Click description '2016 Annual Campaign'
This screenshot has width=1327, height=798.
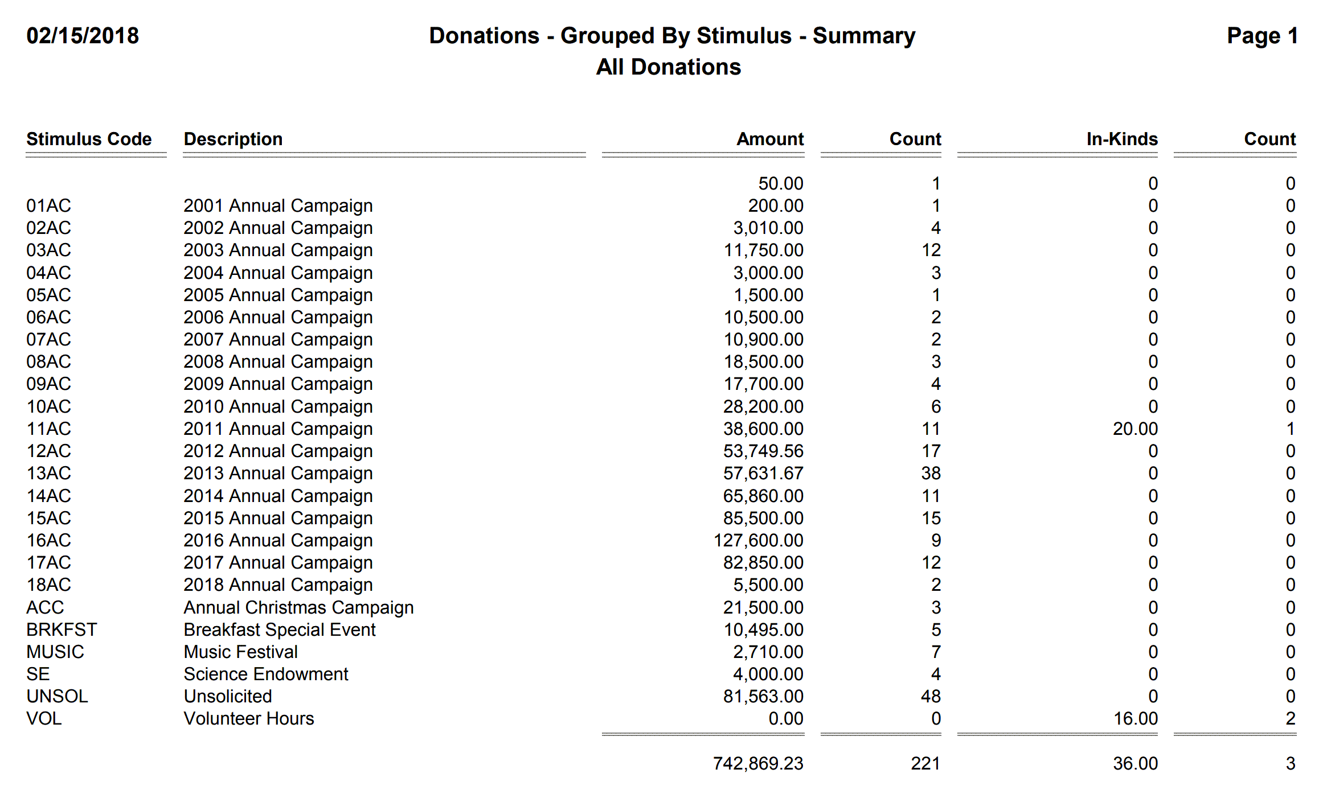[x=278, y=541]
